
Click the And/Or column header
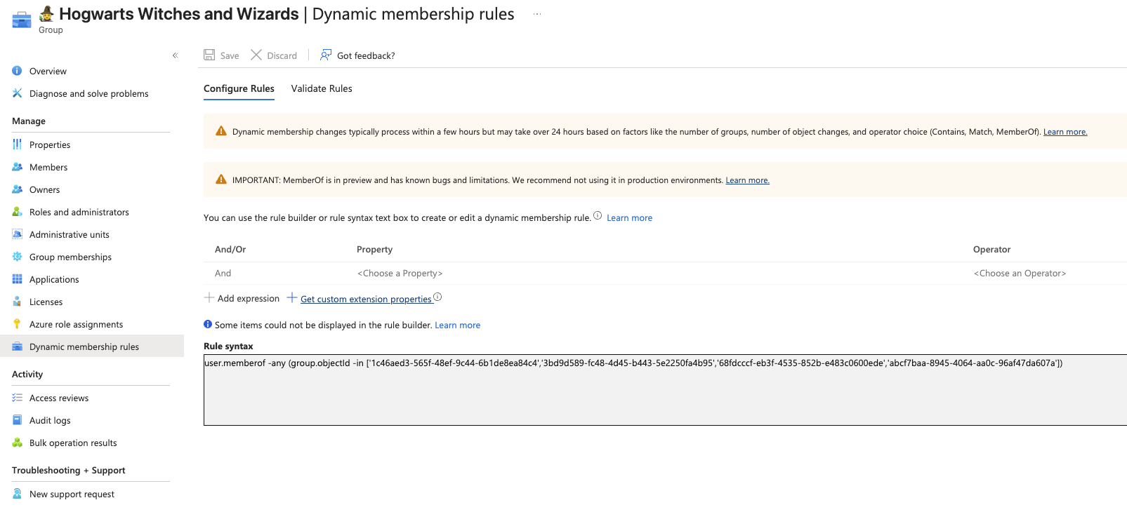tap(230, 250)
